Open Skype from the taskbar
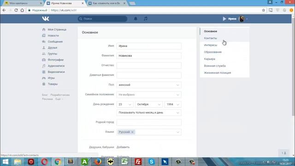 click(151, 162)
